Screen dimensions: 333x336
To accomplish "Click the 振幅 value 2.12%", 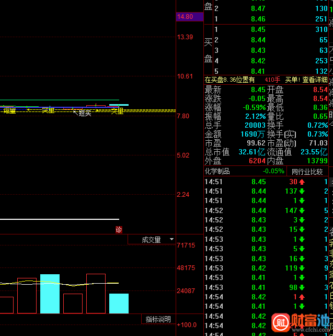I will 256,116.
